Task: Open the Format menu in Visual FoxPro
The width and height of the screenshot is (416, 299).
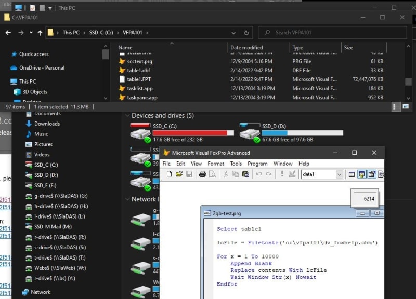Action: 216,164
